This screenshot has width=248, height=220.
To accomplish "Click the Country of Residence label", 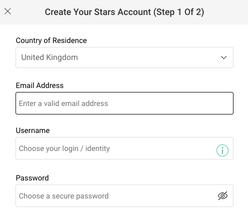I will tap(51, 40).
